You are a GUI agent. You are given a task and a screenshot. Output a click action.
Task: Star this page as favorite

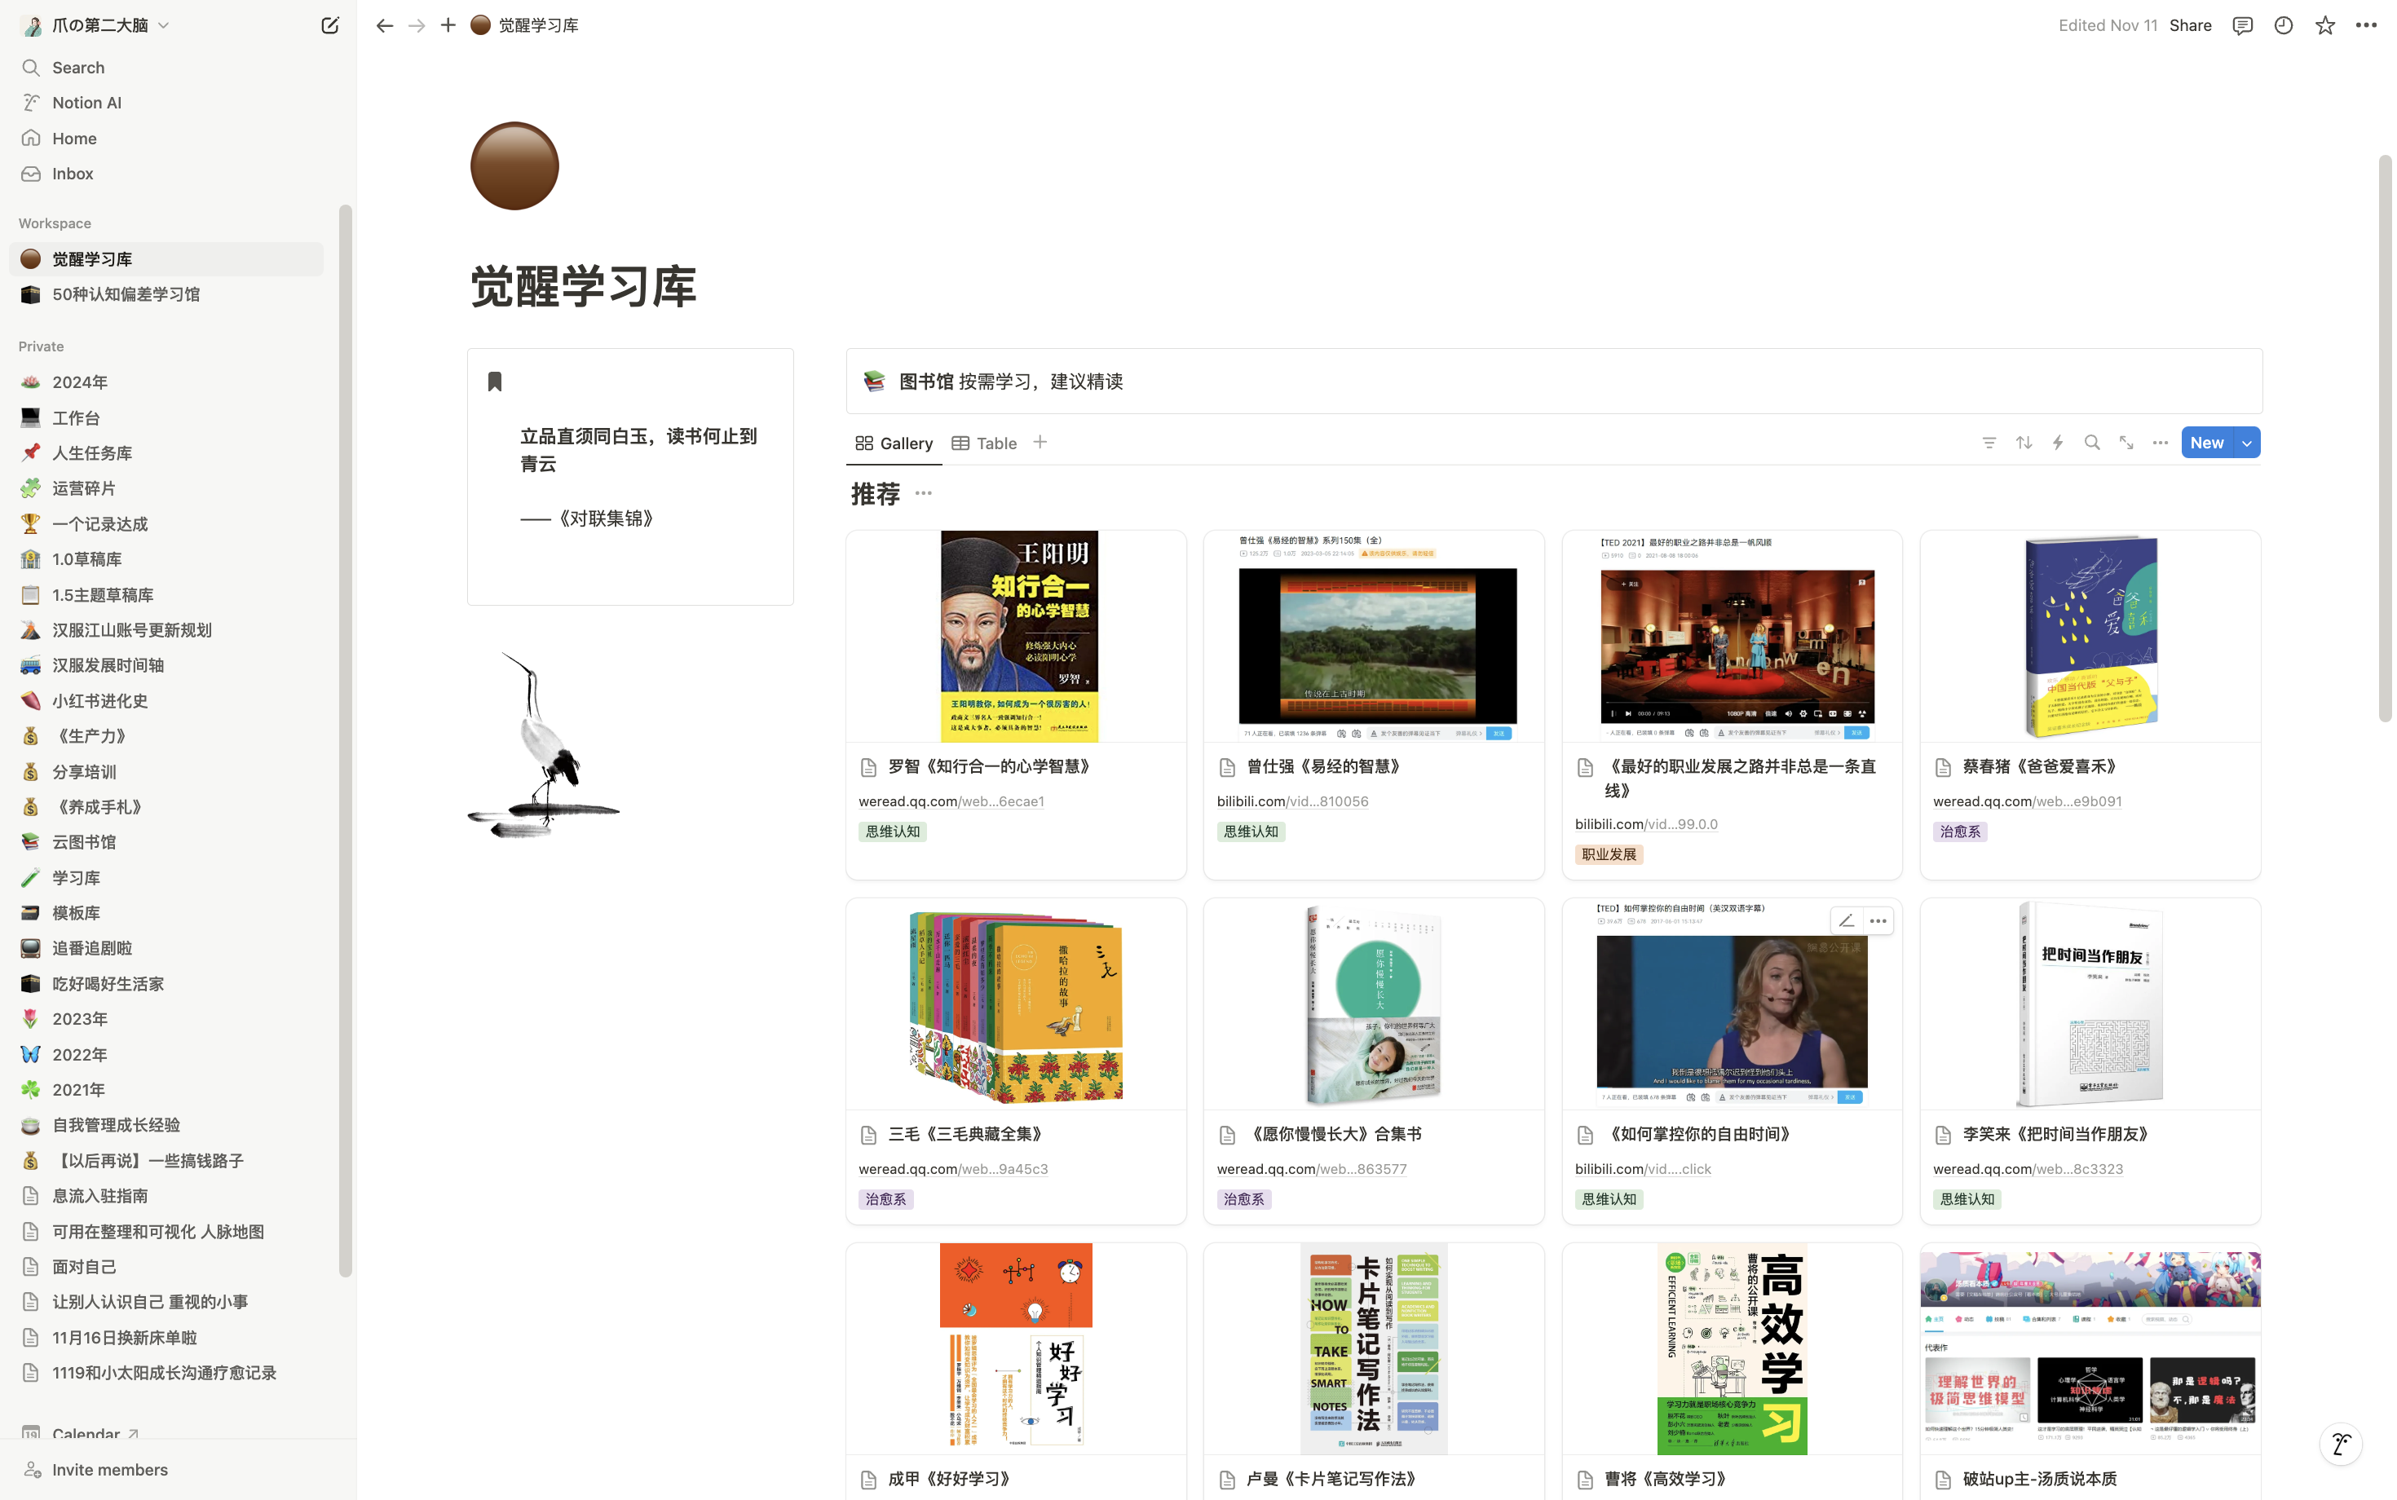(x=2324, y=26)
